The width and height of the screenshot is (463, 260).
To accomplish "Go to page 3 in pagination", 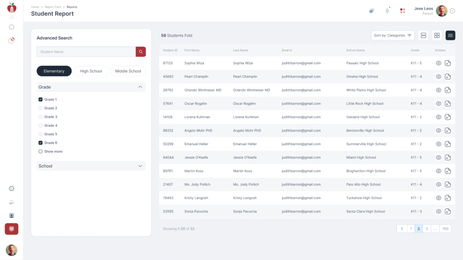I will click(426, 229).
